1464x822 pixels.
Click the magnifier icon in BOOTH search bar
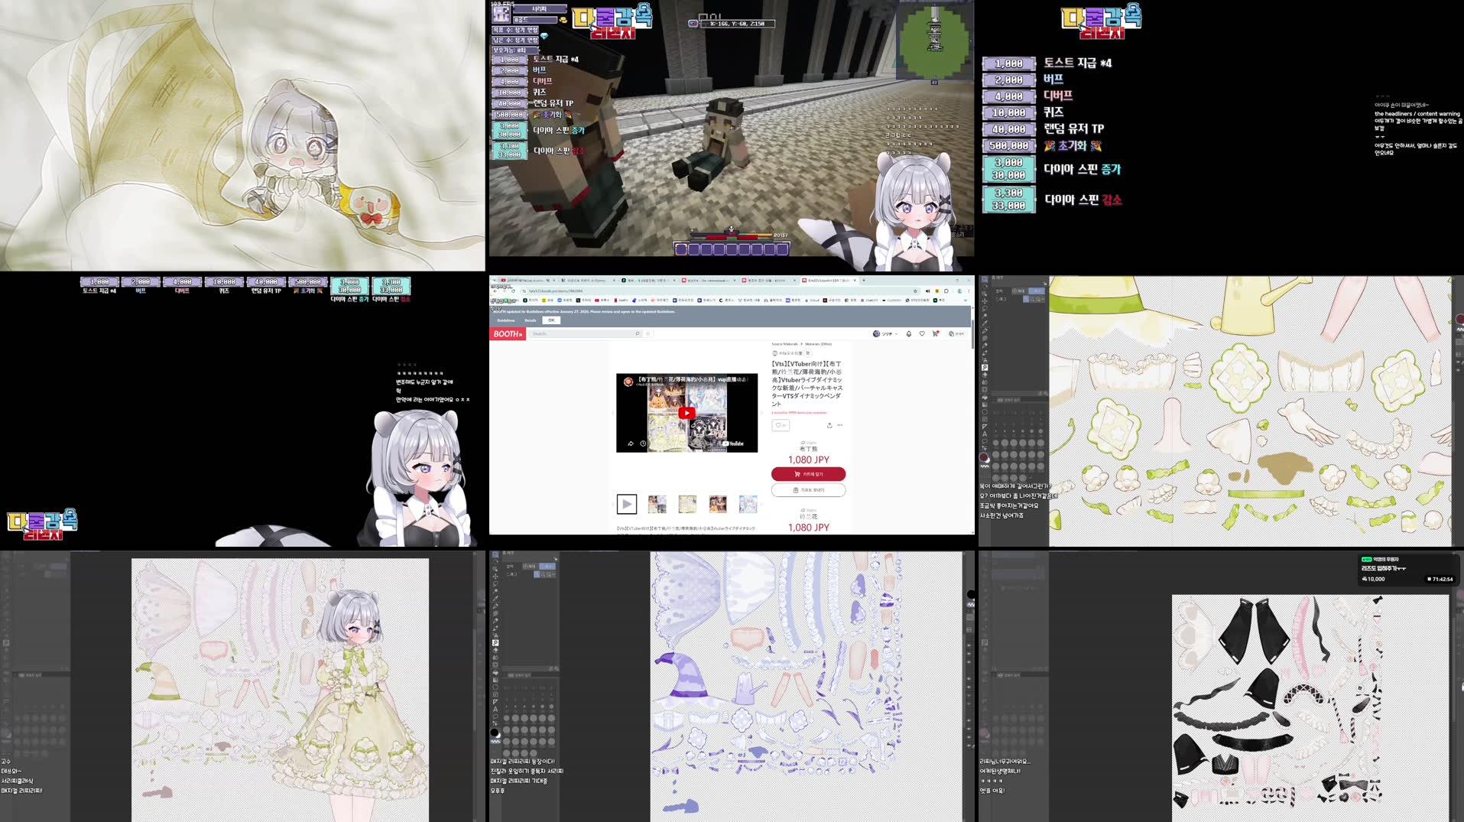click(x=638, y=333)
